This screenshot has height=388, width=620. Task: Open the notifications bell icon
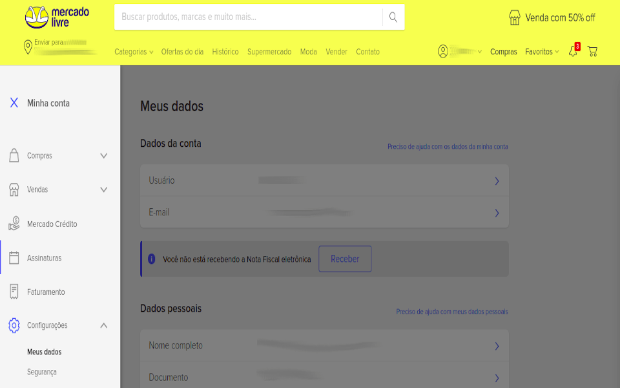click(x=573, y=51)
